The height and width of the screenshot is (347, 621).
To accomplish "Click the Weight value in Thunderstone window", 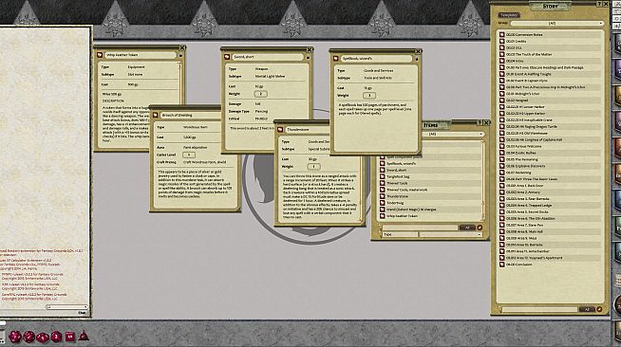I will point(313,166).
